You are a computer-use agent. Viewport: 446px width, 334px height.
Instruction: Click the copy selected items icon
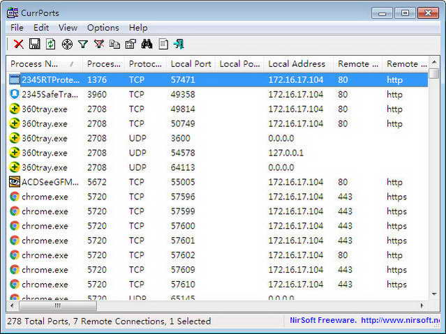coord(114,44)
